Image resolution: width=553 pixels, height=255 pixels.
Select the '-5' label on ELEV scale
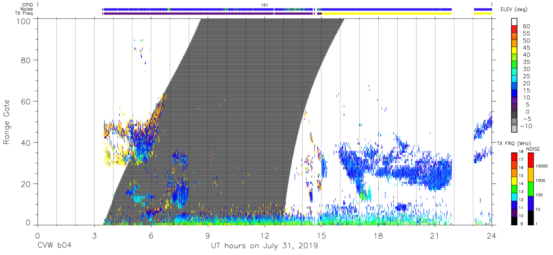[527, 119]
